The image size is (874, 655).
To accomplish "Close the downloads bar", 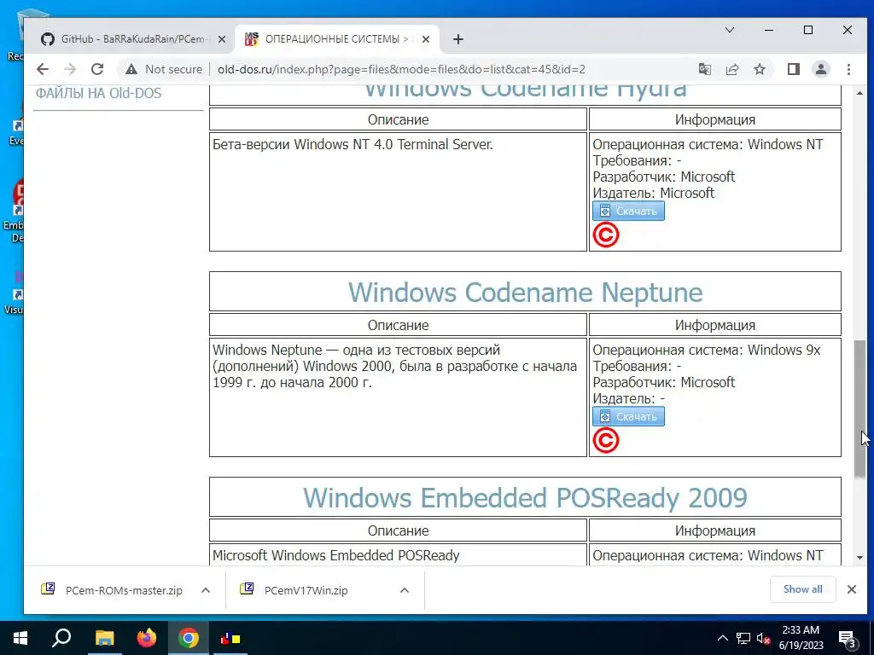I will tap(852, 589).
